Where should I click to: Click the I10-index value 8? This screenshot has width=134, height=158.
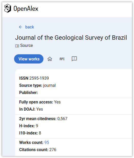(x=40, y=133)
